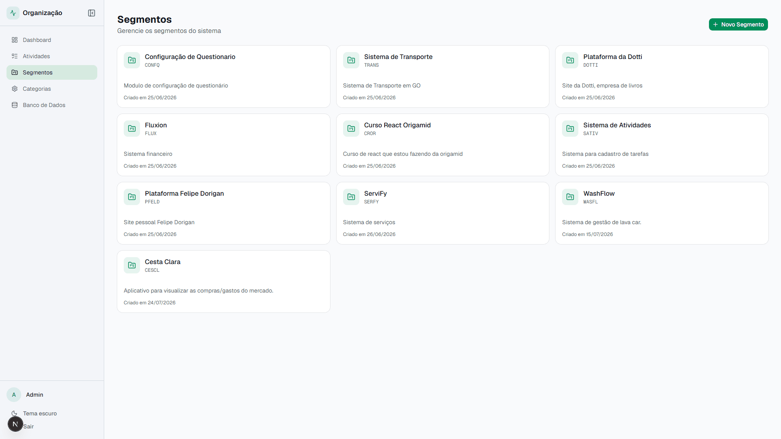Click description 'Site da Dotti, empresa de livros'
The width and height of the screenshot is (781, 439).
(602, 85)
